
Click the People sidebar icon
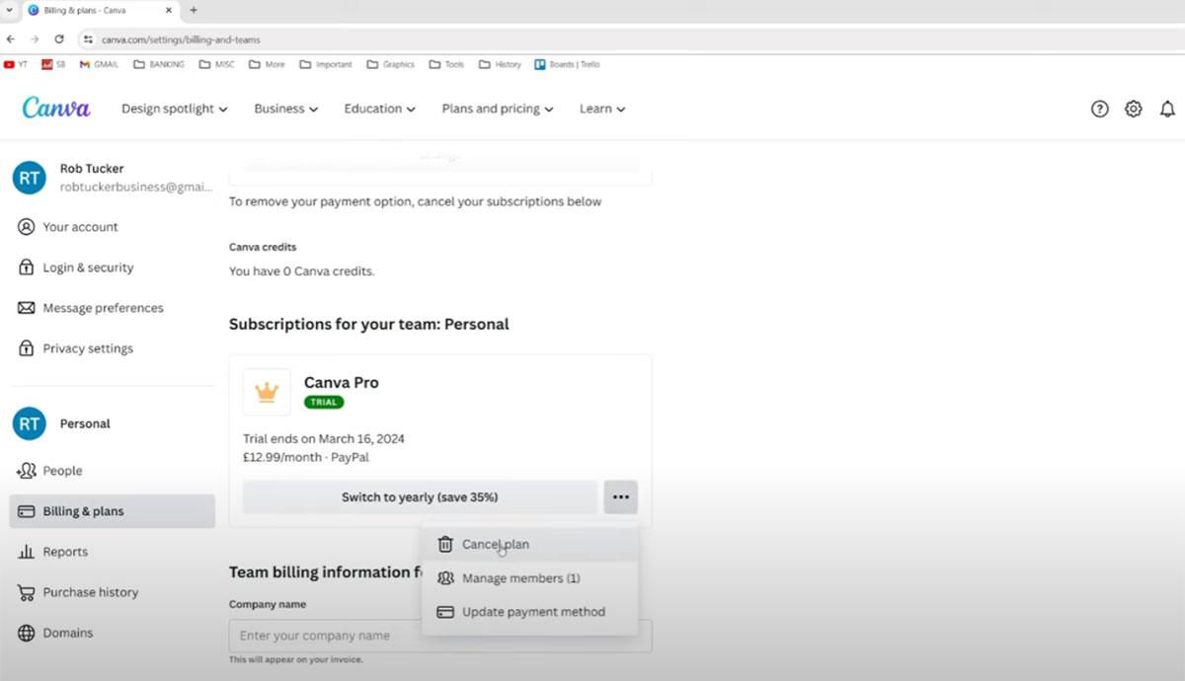point(26,471)
